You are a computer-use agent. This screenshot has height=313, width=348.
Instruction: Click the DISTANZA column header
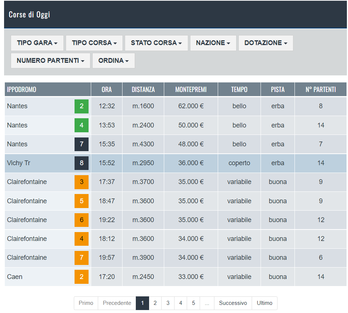[143, 89]
